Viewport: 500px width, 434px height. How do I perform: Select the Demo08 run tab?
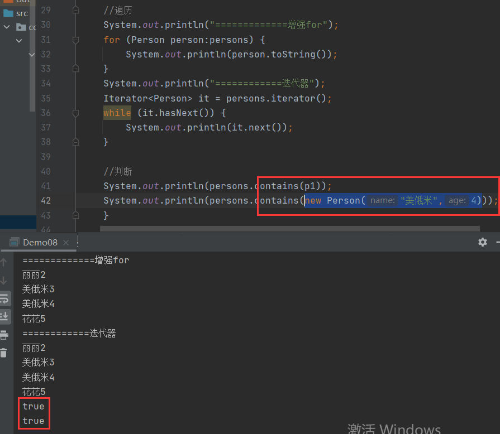point(40,243)
